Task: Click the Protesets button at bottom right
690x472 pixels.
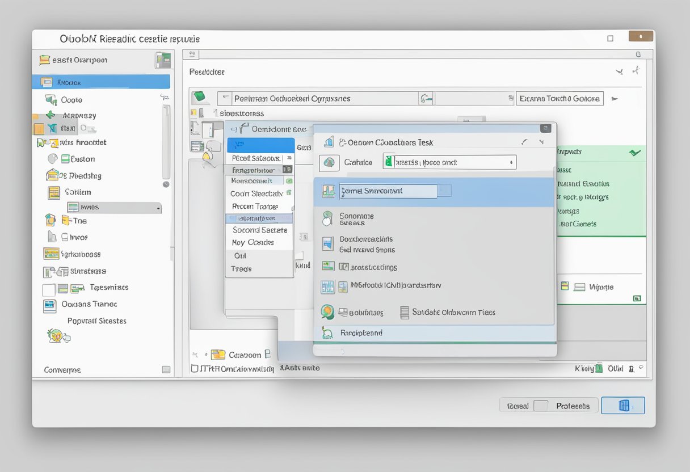Action: coord(573,406)
